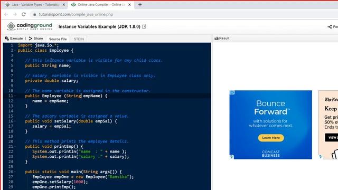Close the Online Java Compiler tab
The height and width of the screenshot is (190, 338).
point(129,5)
